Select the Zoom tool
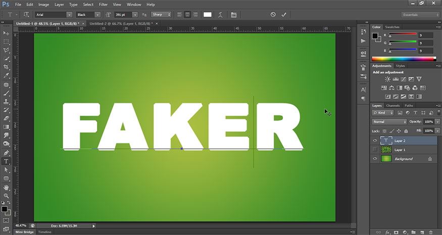Viewport: 442px width, 235px height. point(7,195)
